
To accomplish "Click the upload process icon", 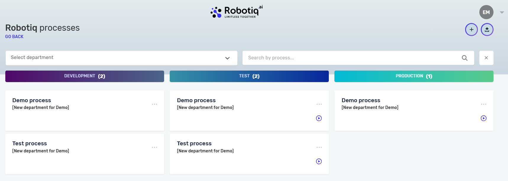I will 487,30.
